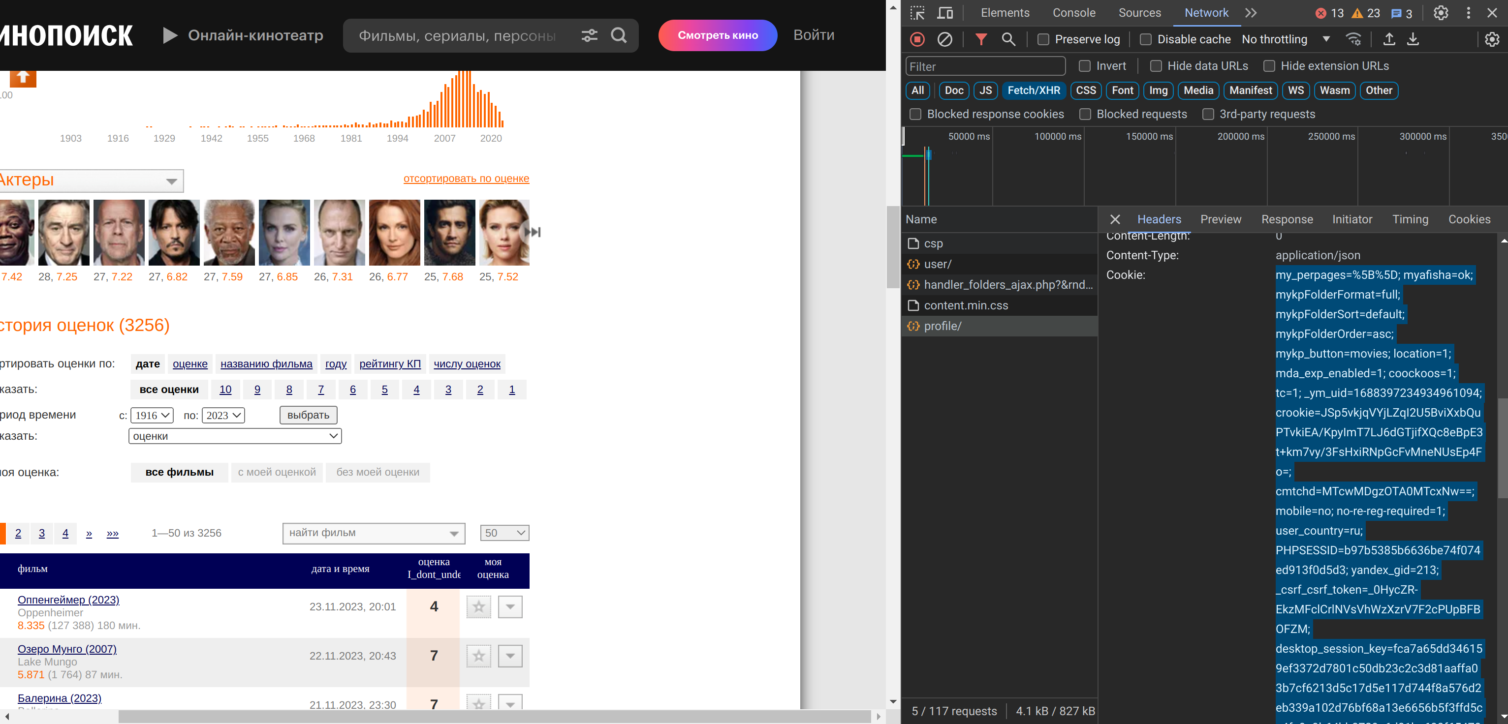Image resolution: width=1508 pixels, height=724 pixels.
Task: Clear the network log
Action: [x=945, y=39]
